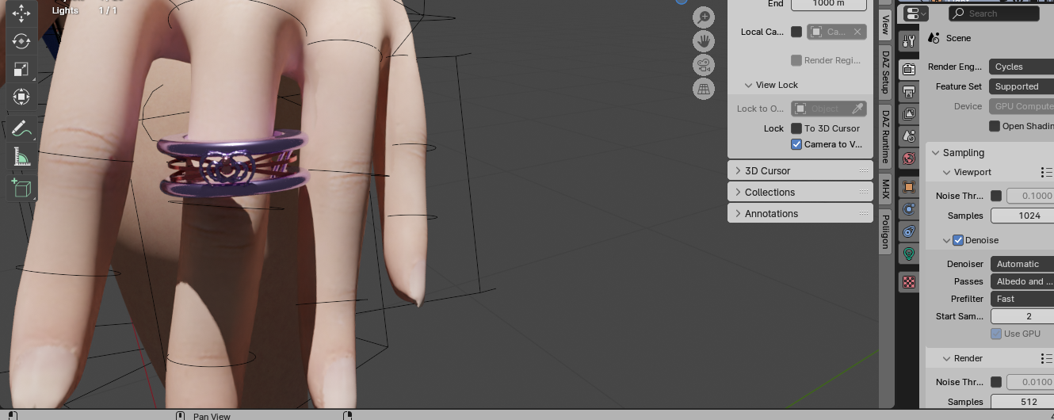Image resolution: width=1054 pixels, height=420 pixels.
Task: Enable Lock To 3D Cursor checkbox
Action: pyautogui.click(x=796, y=128)
